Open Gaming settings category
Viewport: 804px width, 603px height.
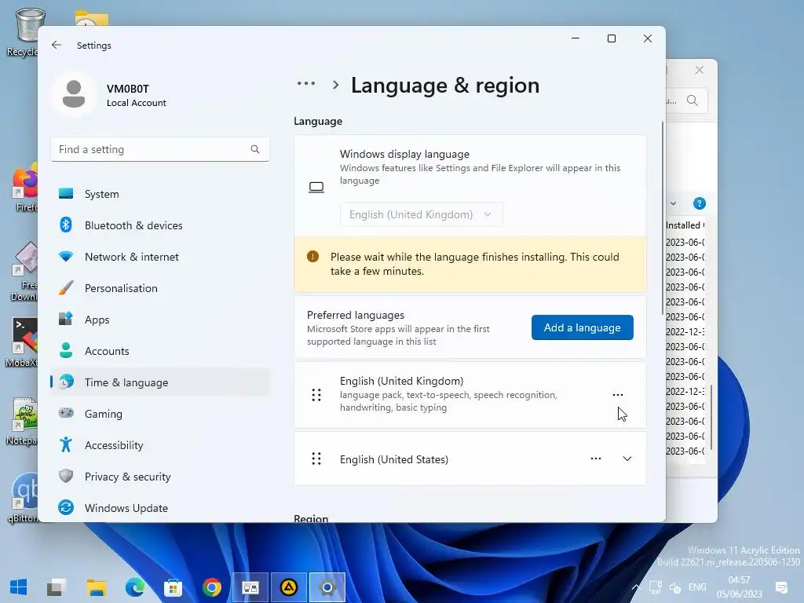(x=160, y=413)
